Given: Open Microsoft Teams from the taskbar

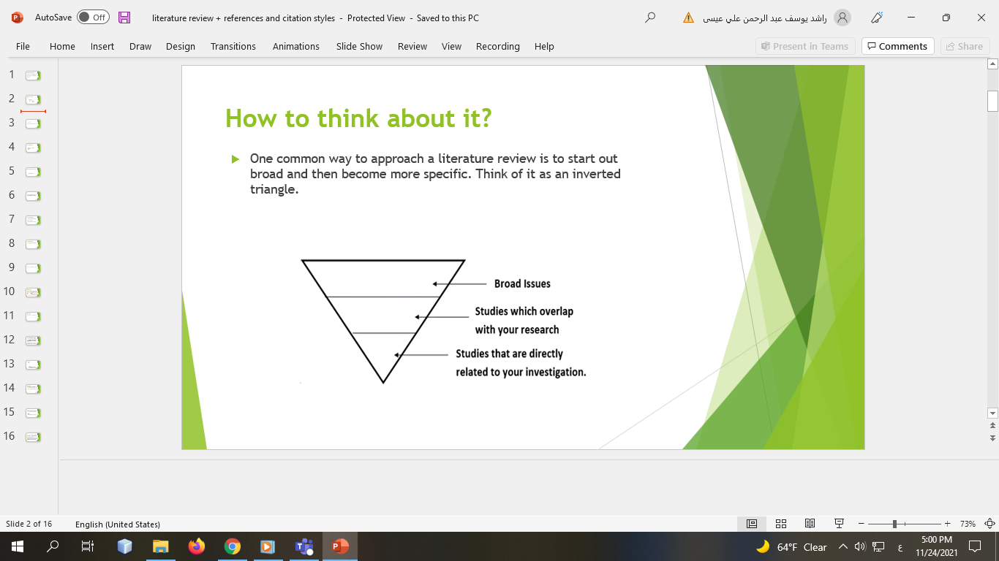Looking at the screenshot, I should 304,546.
